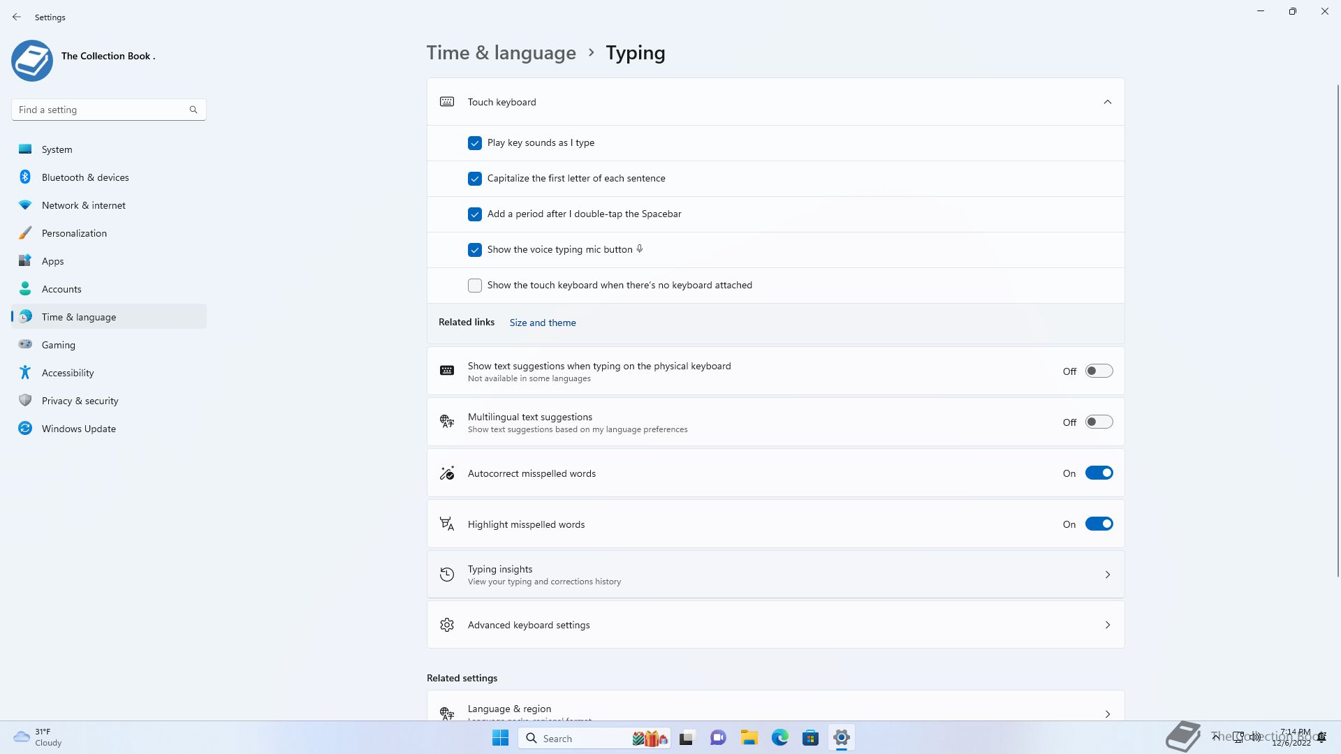Click Time & language breadcrumb
This screenshot has height=754, width=1341.
[501, 53]
